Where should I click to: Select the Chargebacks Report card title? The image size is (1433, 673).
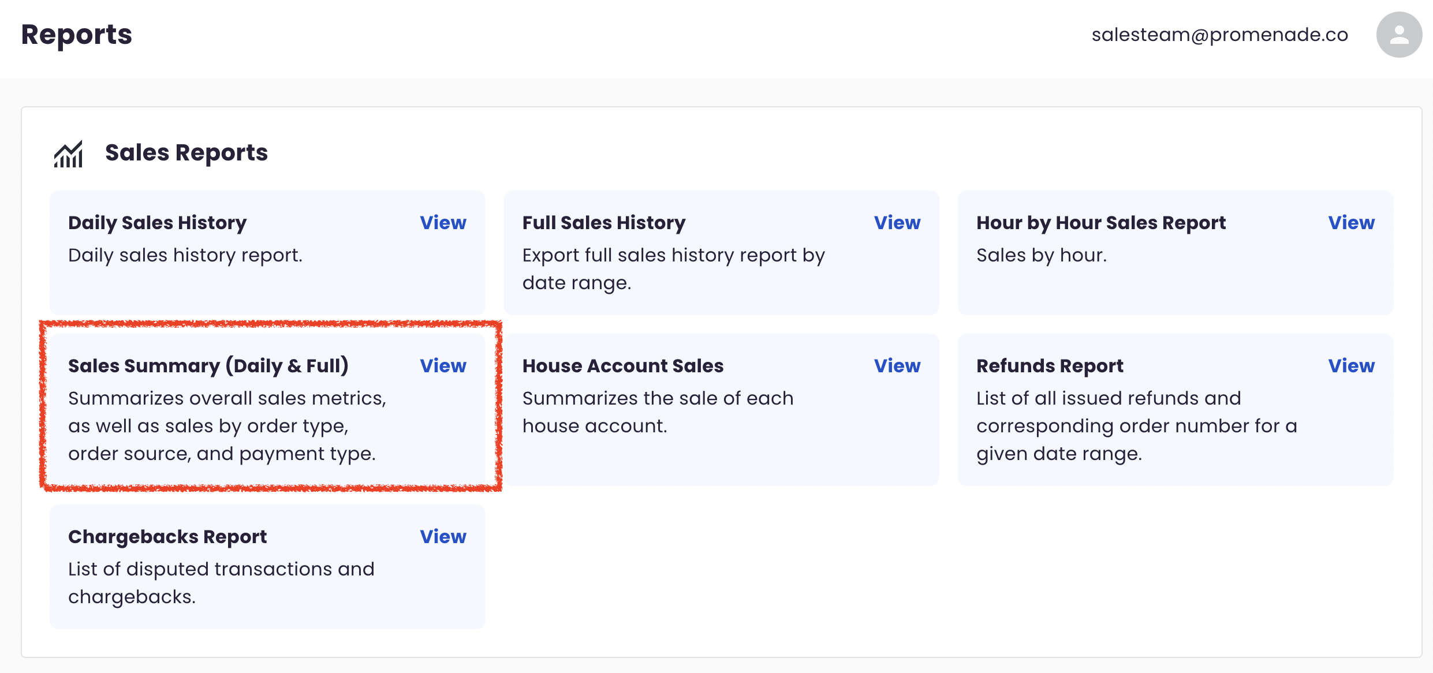click(167, 537)
